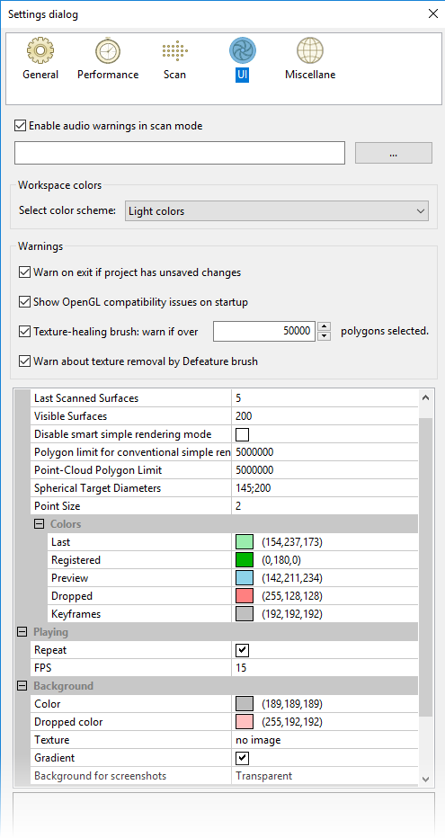Click the audio warning file path field
Image resolution: width=445 pixels, height=838 pixels.
180,153
